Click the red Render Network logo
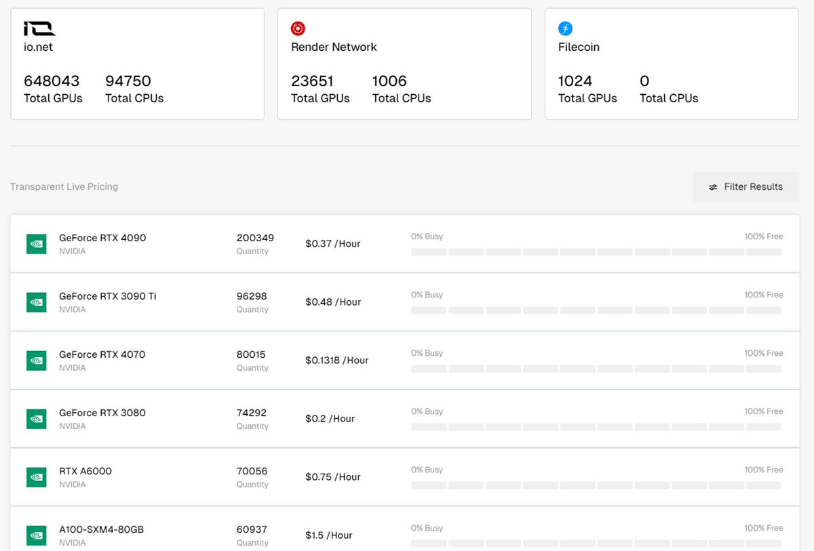This screenshot has width=814, height=551. tap(298, 28)
